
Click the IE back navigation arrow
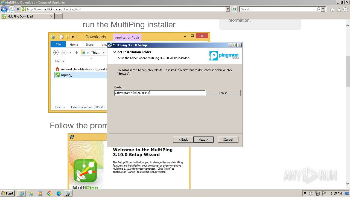tap(4, 9)
